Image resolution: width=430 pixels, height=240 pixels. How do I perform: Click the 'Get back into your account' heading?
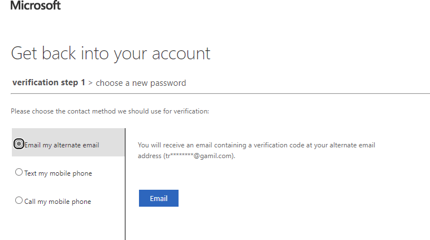coord(111,54)
